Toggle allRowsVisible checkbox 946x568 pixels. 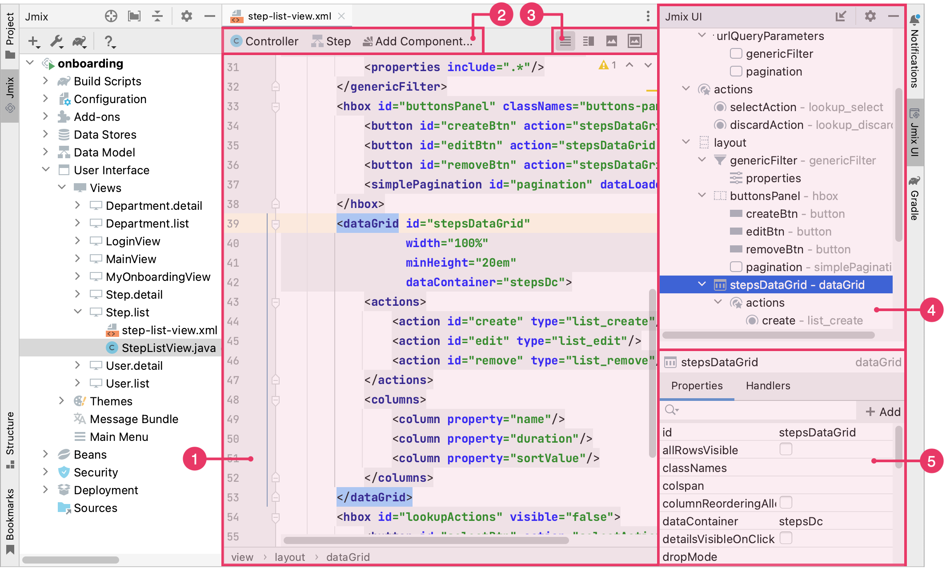pyautogui.click(x=786, y=449)
